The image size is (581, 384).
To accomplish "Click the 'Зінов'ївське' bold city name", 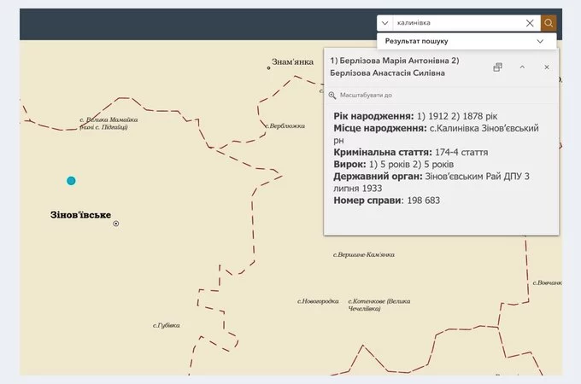I will [80, 214].
